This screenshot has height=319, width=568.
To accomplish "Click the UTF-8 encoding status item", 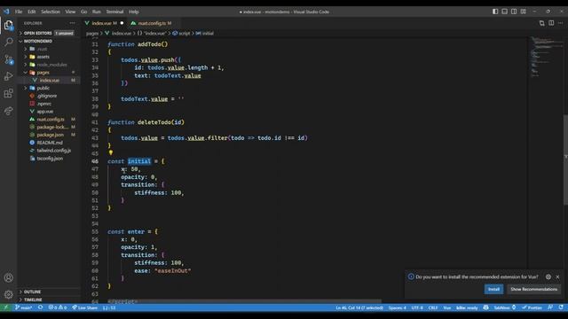I will (417, 307).
